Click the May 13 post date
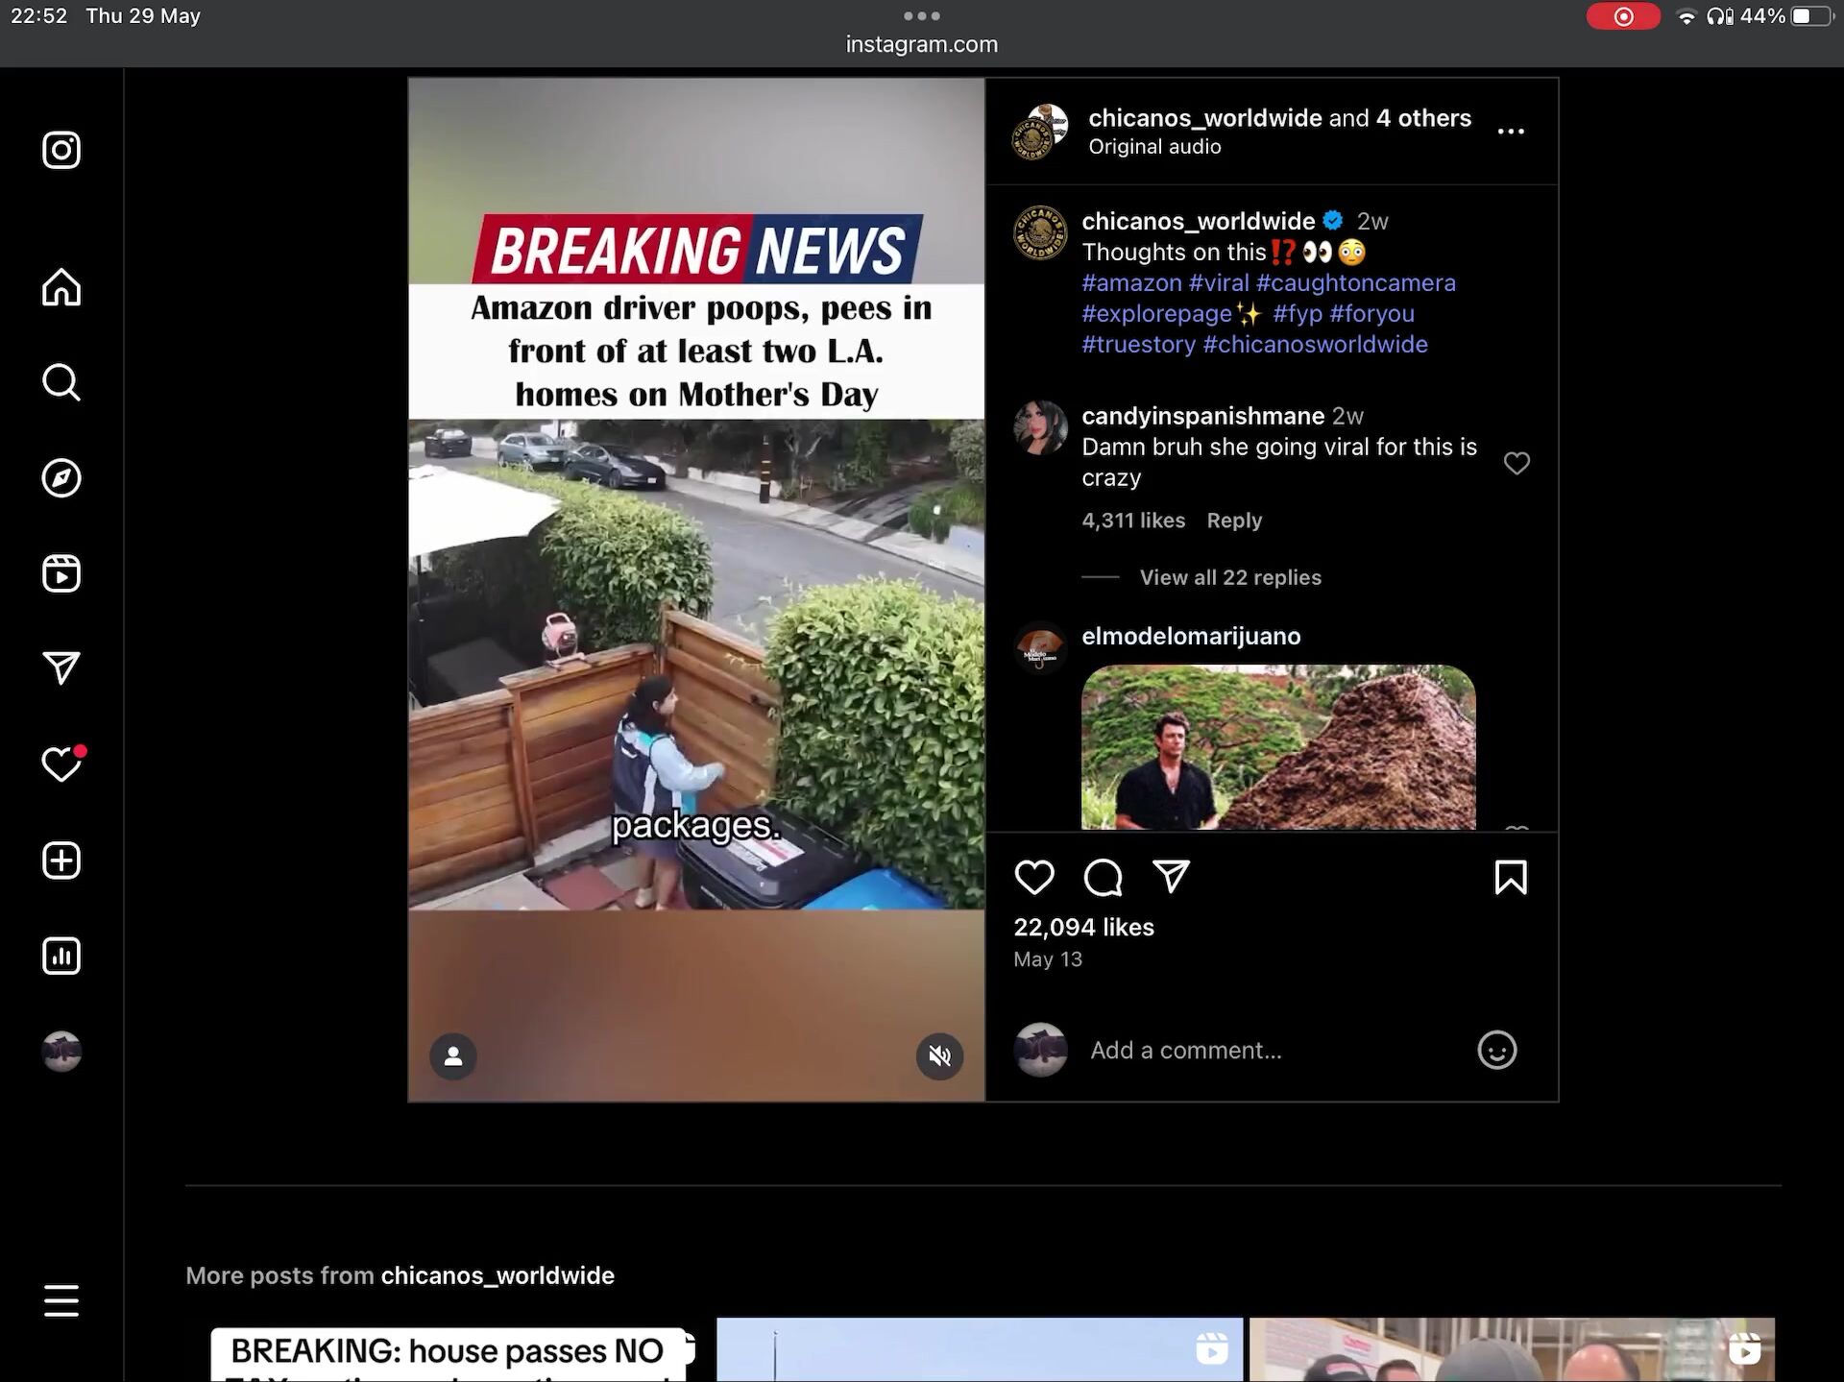This screenshot has width=1844, height=1382. pos(1048,959)
